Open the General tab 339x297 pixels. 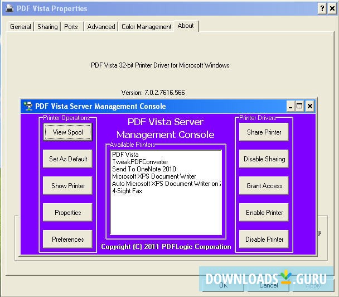[20, 27]
